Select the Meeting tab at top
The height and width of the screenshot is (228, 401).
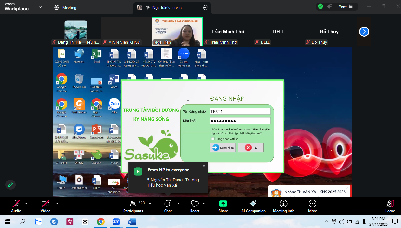(66, 8)
